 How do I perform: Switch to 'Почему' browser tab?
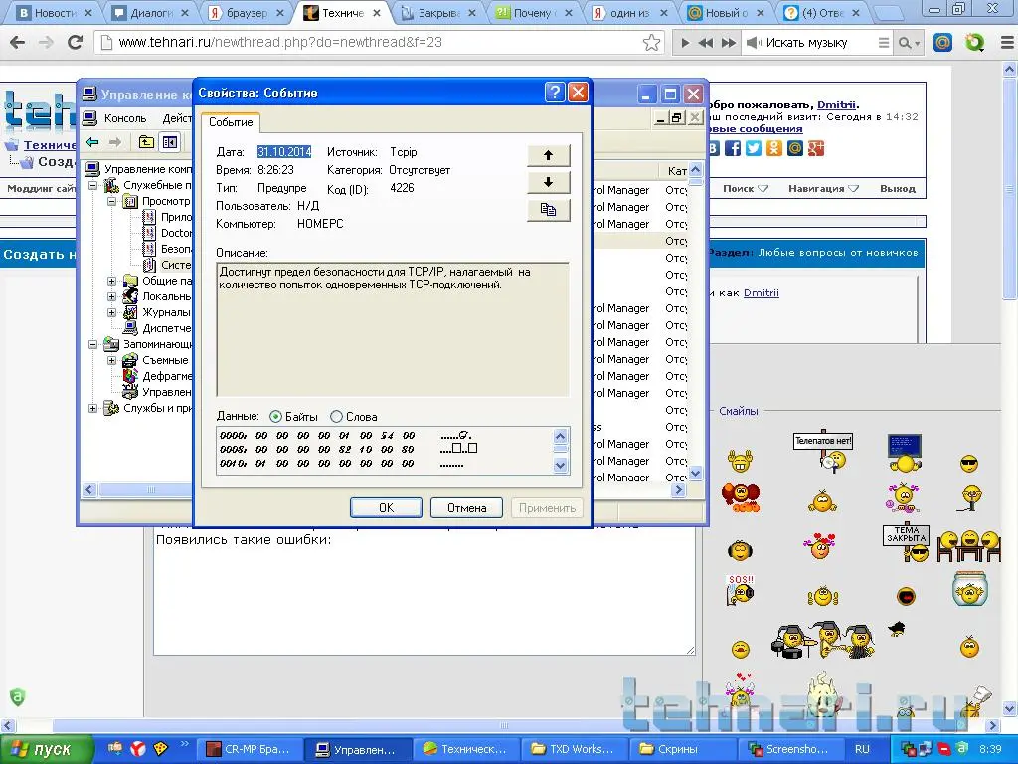click(533, 12)
